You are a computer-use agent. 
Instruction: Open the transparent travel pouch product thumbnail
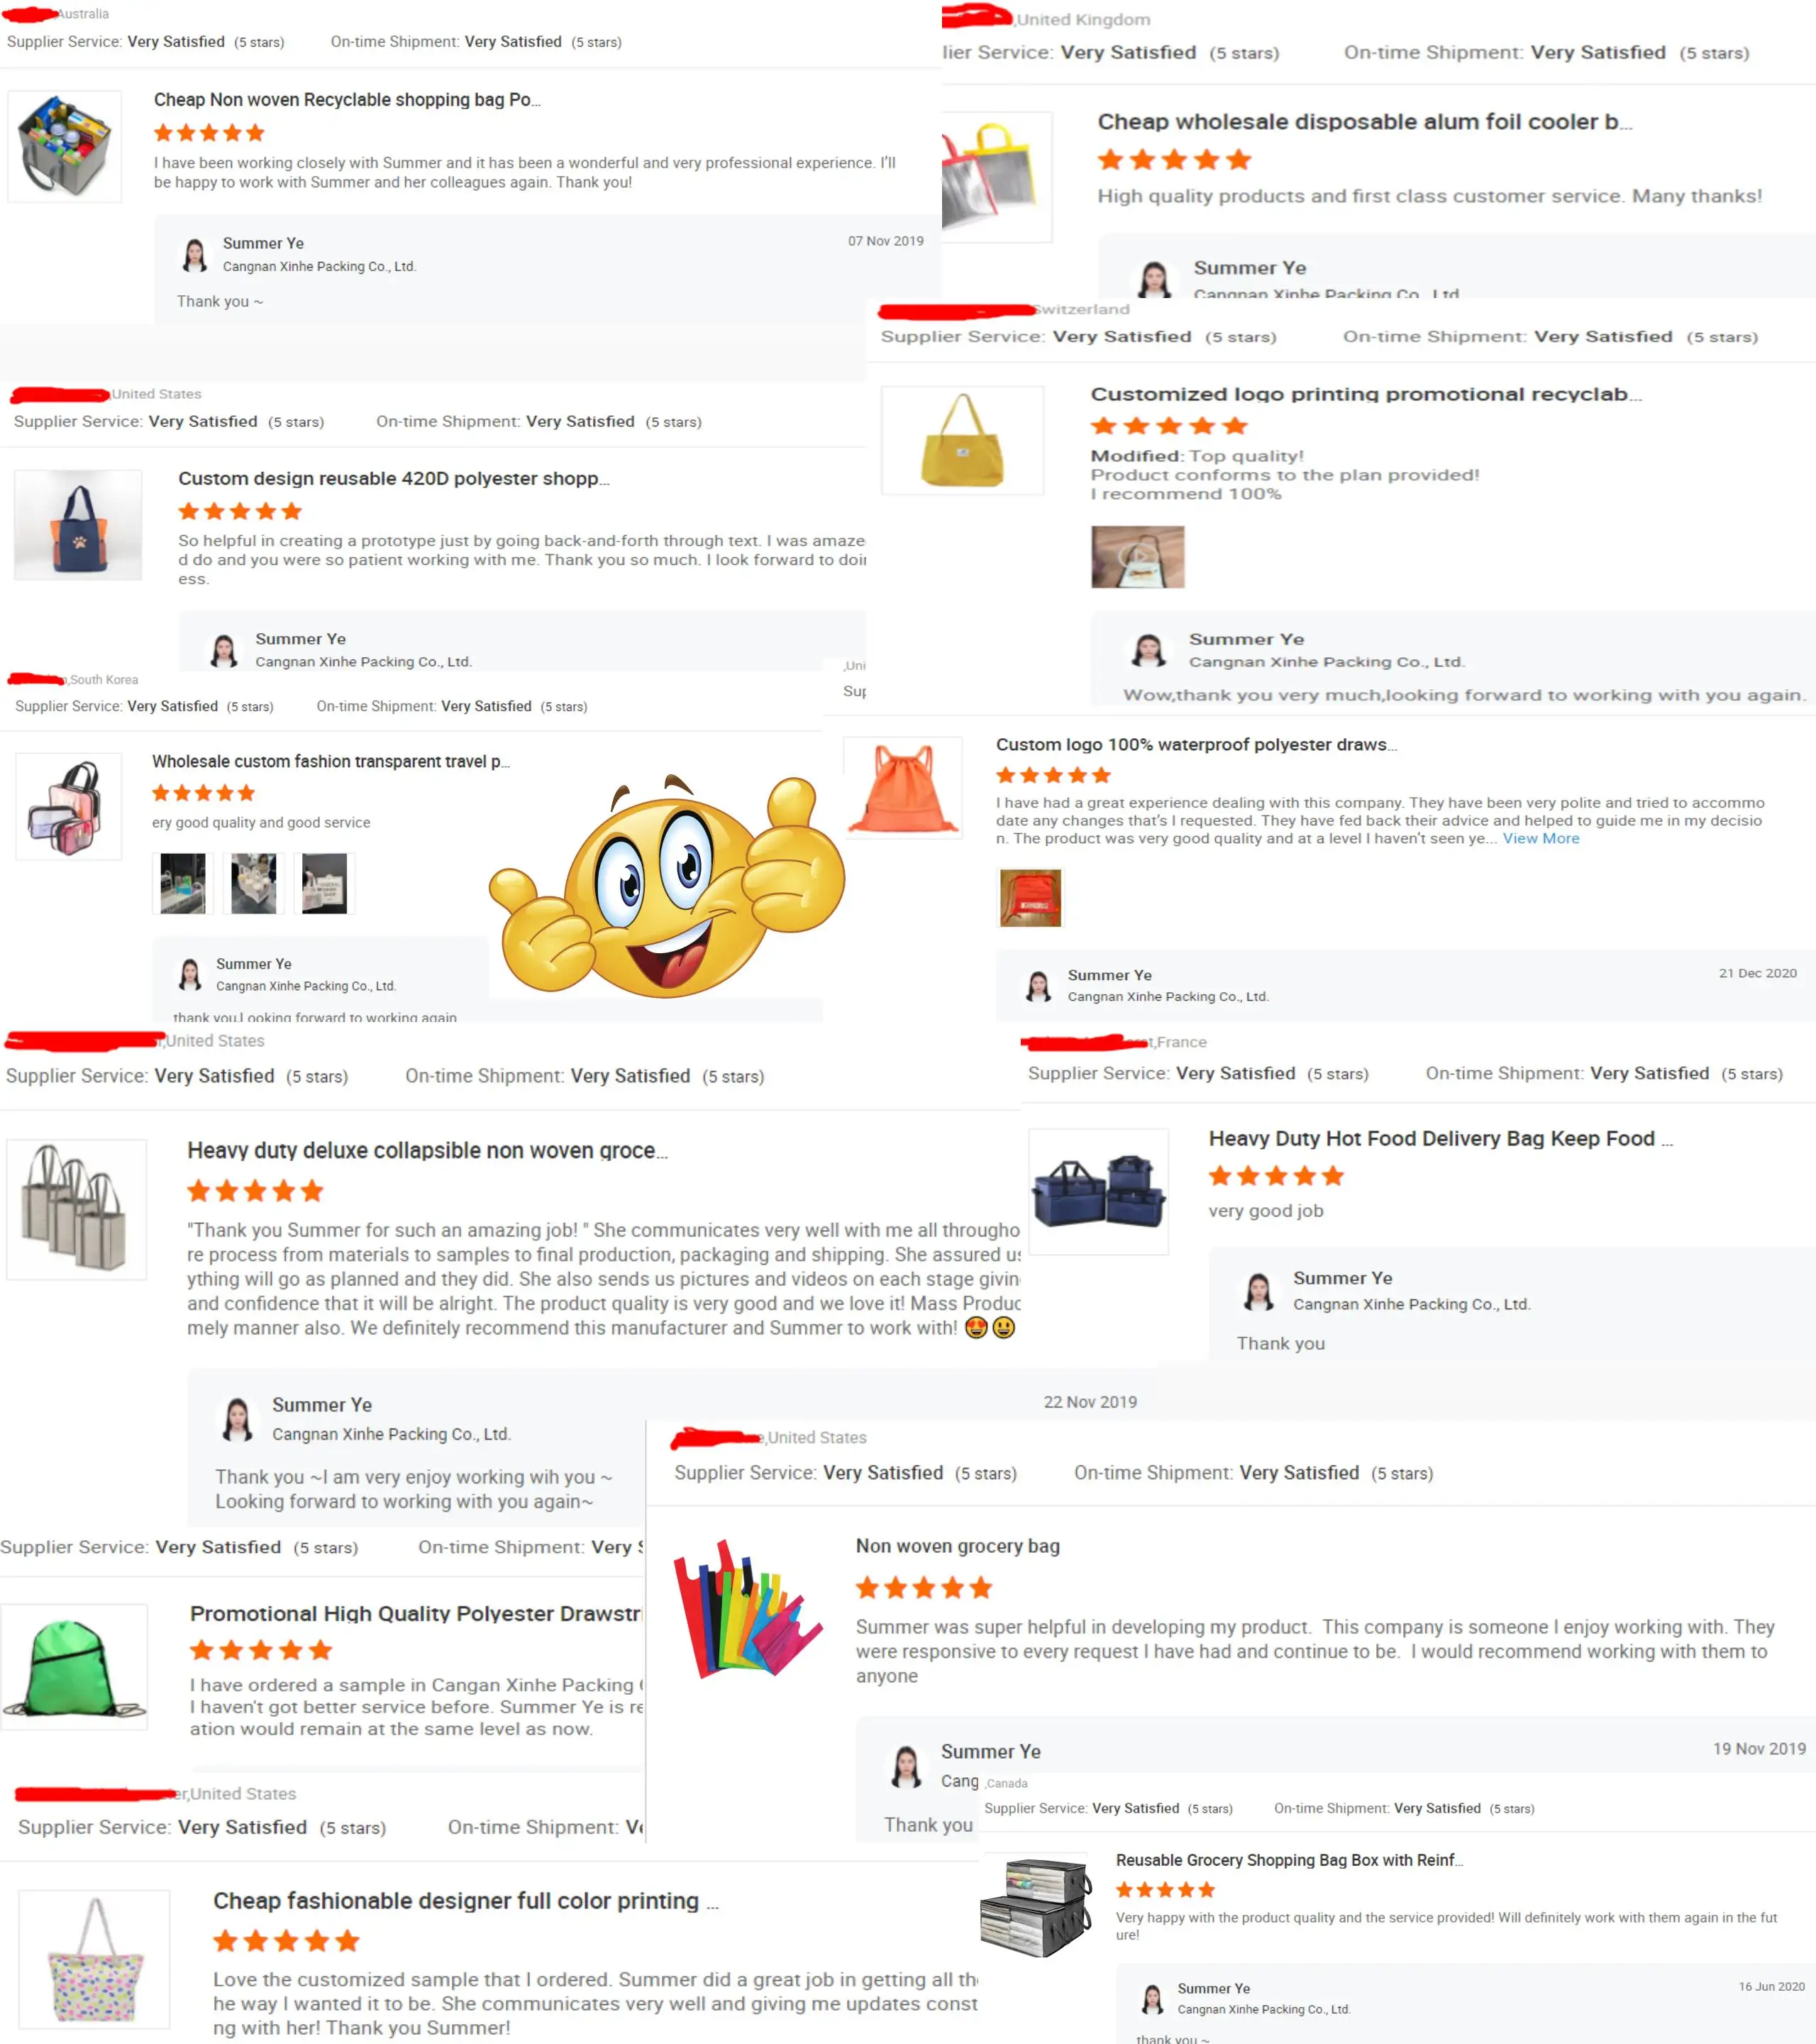click(68, 807)
